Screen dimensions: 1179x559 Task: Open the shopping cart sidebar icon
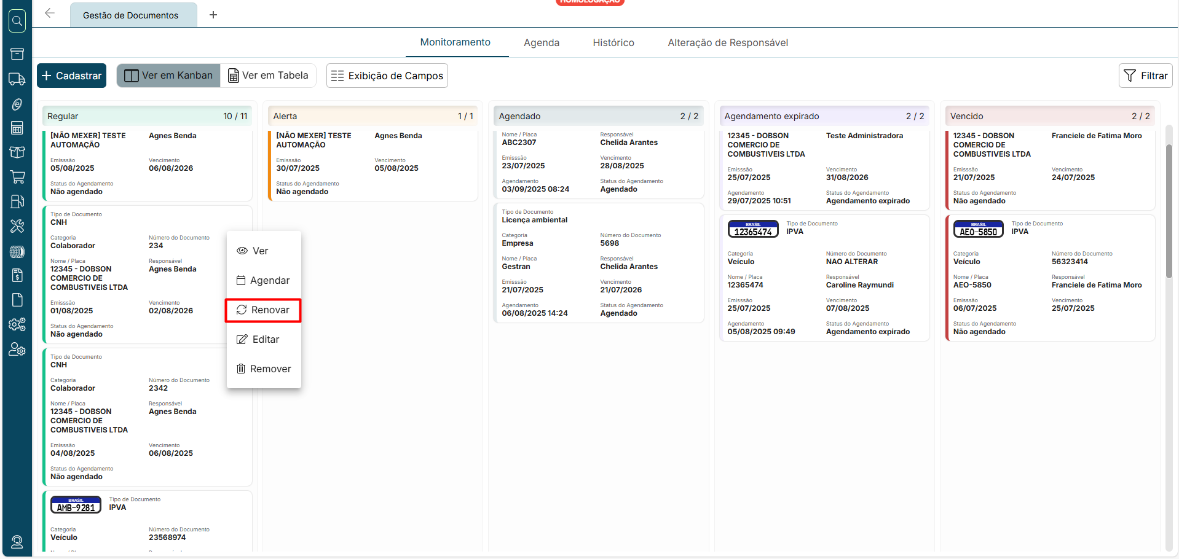coord(17,177)
